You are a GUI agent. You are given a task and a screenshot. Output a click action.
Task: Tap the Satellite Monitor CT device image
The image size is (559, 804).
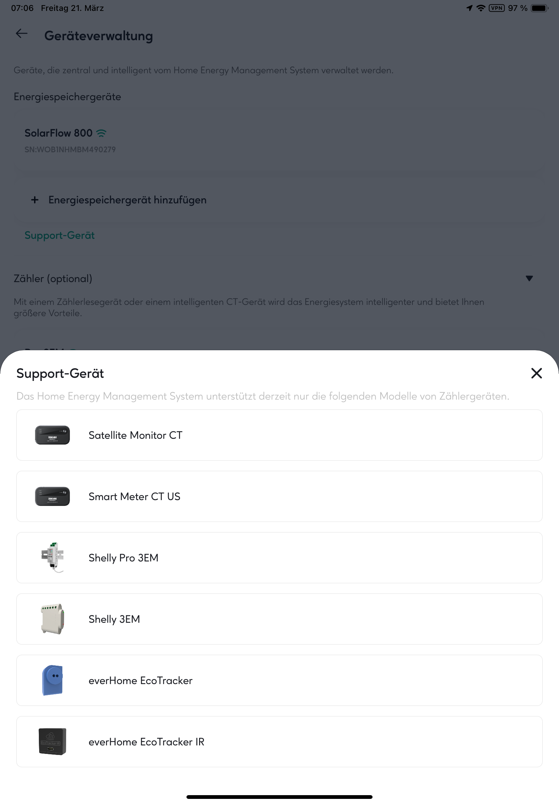[52, 435]
